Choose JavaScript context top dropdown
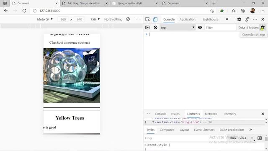Screen dimensions: 268x151 point(178,28)
